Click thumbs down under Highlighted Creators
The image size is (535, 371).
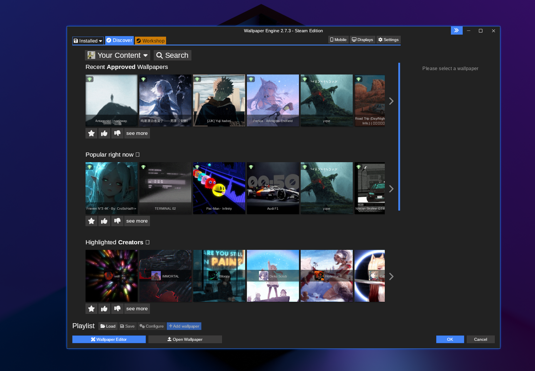117,309
